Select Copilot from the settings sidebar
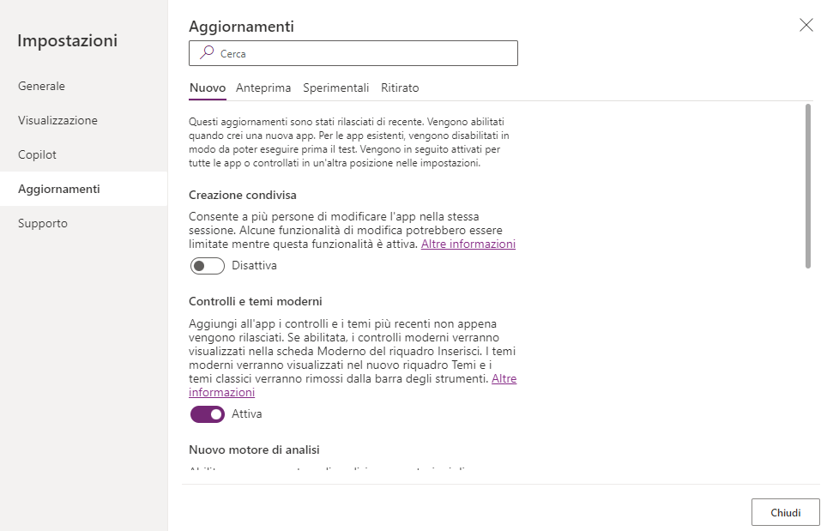Image resolution: width=827 pixels, height=531 pixels. tap(39, 154)
